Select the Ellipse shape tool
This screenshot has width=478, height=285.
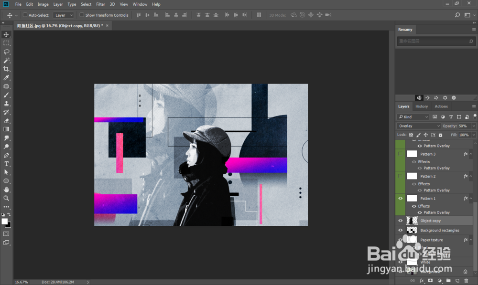point(6,181)
